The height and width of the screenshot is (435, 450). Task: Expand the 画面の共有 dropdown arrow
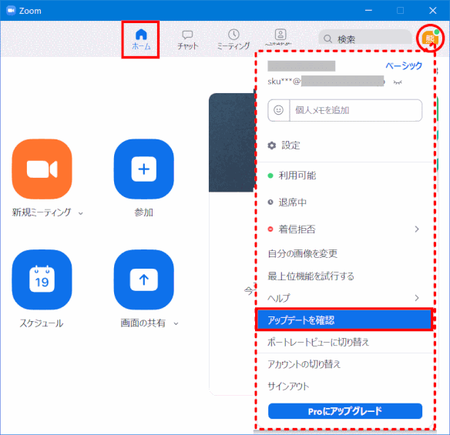(176, 323)
